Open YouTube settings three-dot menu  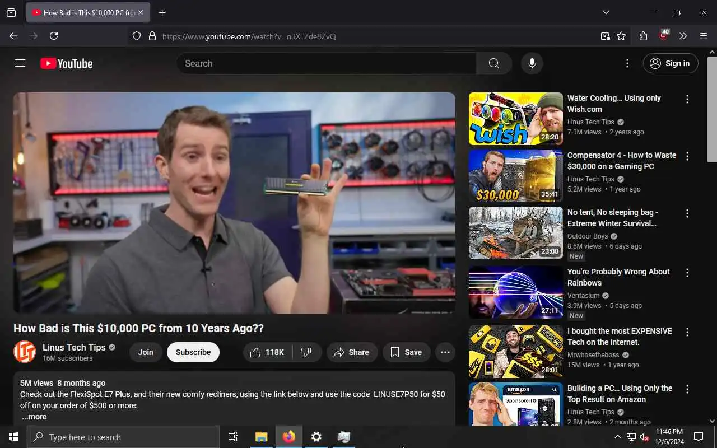click(x=627, y=63)
